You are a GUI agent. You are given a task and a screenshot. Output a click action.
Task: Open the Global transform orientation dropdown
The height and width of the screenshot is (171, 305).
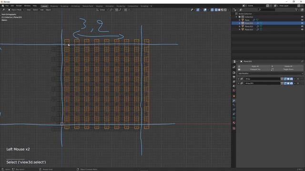(x=102, y=9)
